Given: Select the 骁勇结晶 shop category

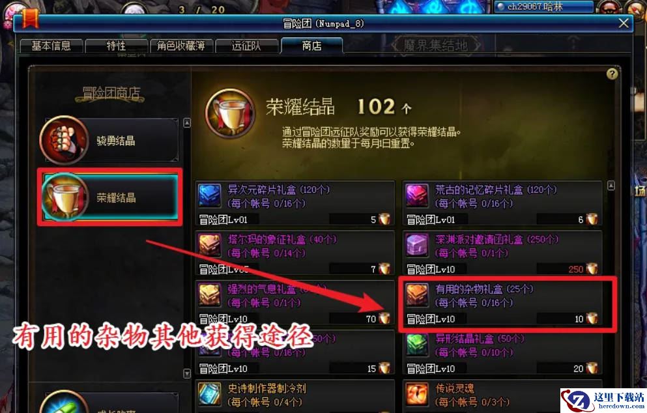Looking at the screenshot, I should [109, 140].
